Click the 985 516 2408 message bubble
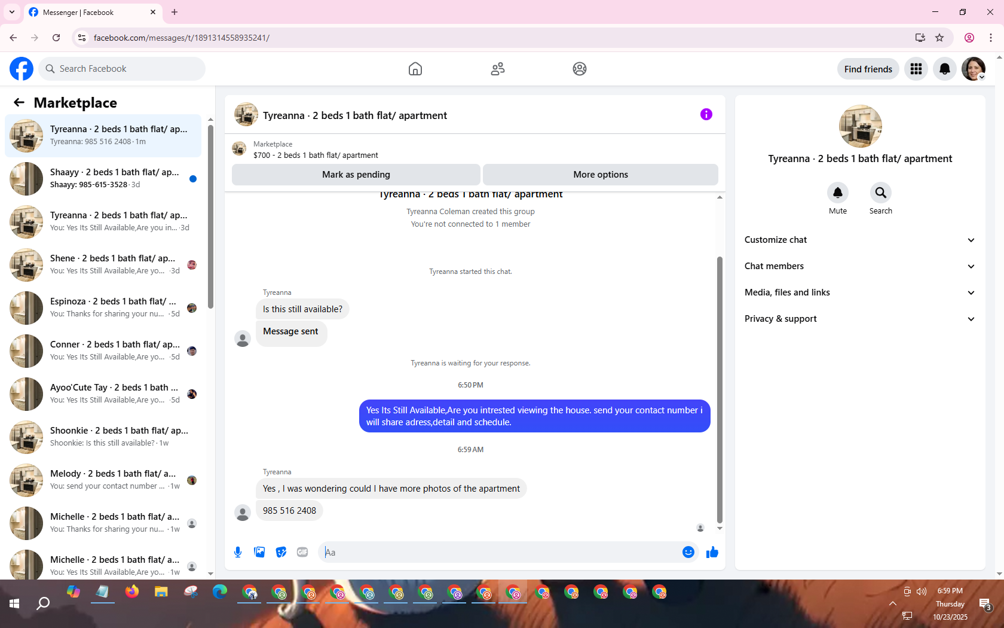Screen dimensions: 1004x628 (290, 511)
